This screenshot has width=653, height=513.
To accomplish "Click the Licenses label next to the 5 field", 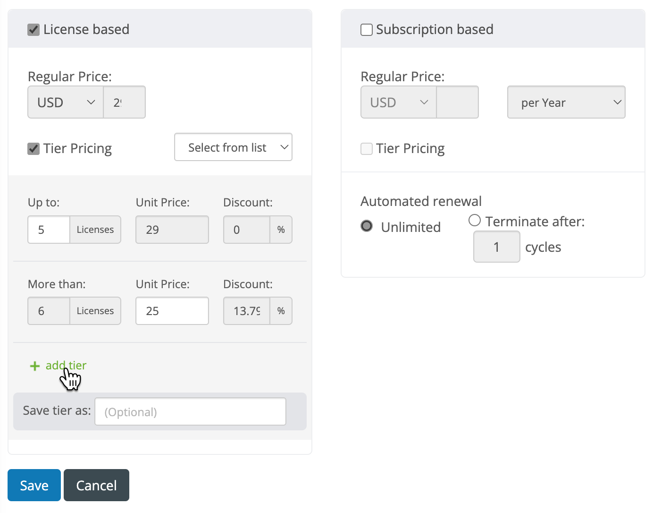I will (95, 230).
